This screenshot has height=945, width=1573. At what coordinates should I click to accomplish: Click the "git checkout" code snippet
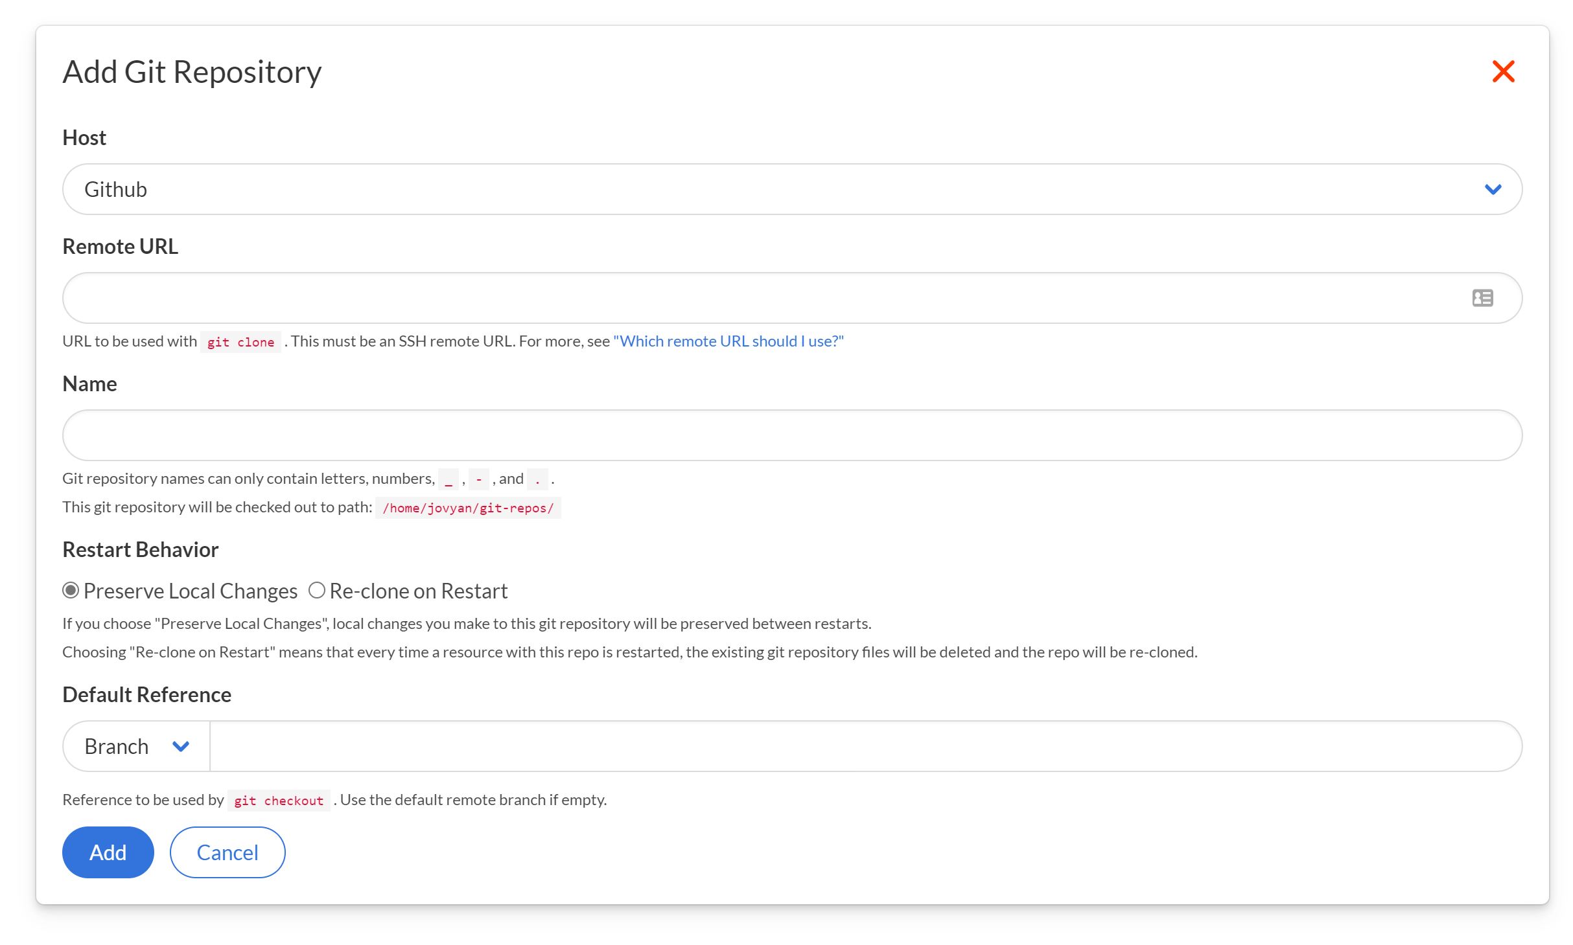pyautogui.click(x=279, y=801)
